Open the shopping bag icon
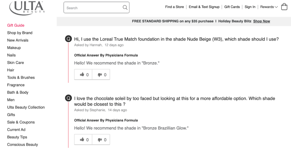The width and height of the screenshot is (291, 149). click(284, 7)
